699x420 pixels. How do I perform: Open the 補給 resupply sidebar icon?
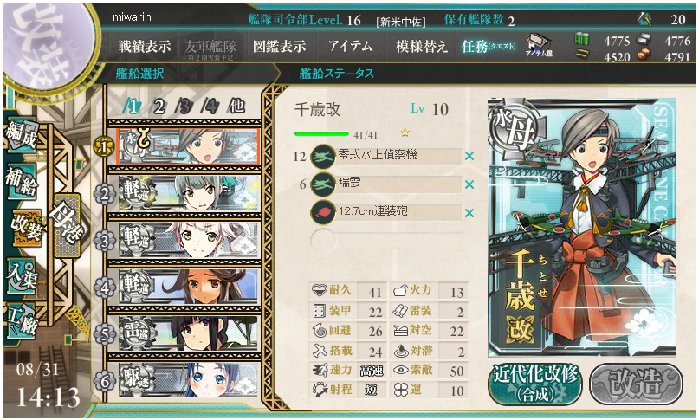[21, 182]
